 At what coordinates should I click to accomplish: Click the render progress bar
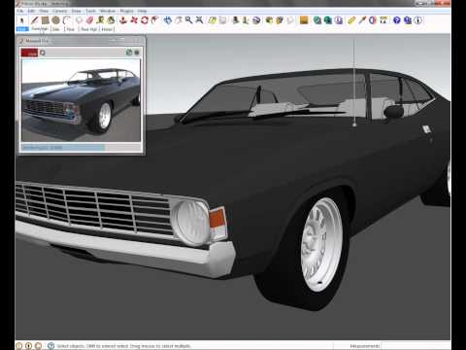coord(81,148)
